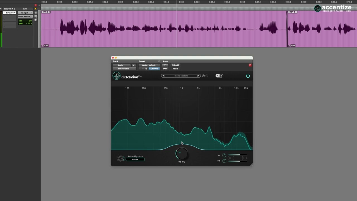This screenshot has height=201, width=357.
Task: Click the comments bubble icon on the track
Action: (x=35, y=16)
